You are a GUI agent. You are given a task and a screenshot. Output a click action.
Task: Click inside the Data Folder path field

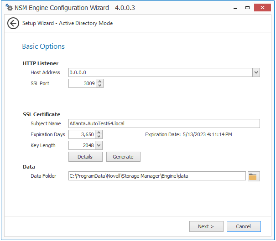pyautogui.click(x=157, y=176)
